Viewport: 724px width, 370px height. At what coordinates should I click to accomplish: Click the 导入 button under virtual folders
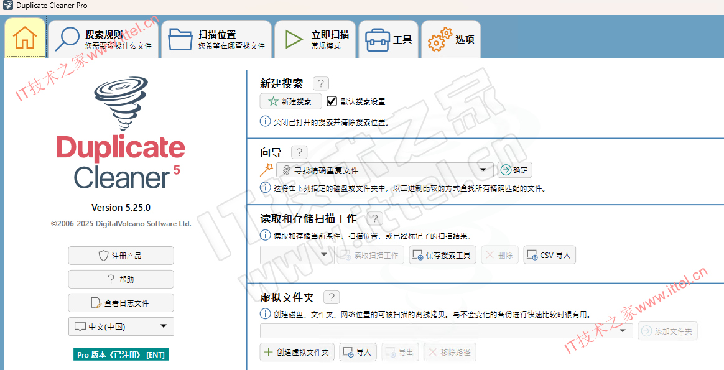[x=358, y=353]
